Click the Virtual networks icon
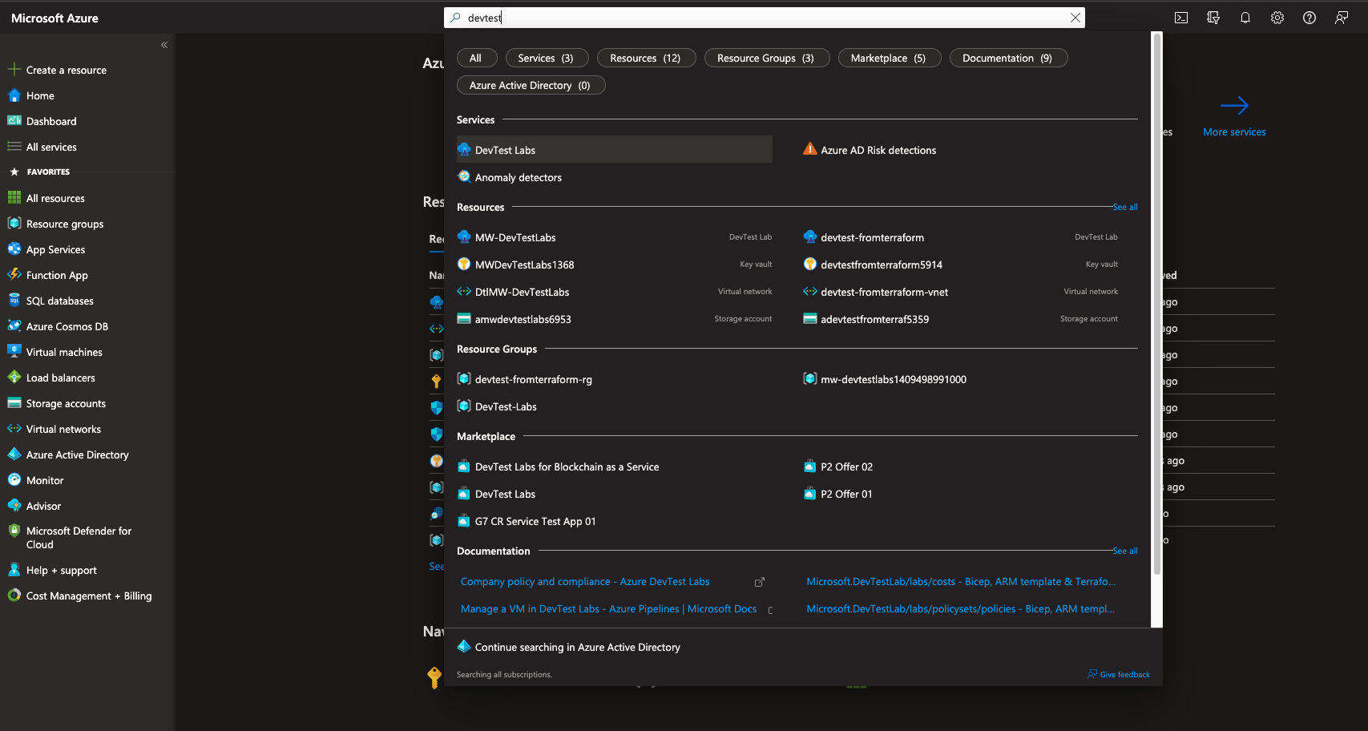The image size is (1368, 731). point(14,429)
